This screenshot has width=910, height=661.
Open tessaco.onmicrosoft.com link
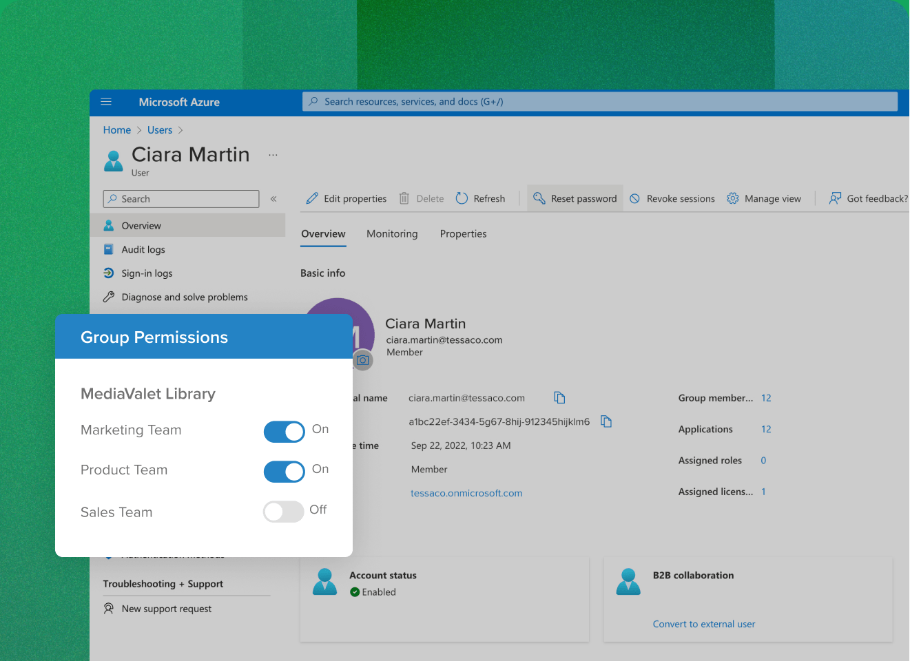tap(466, 493)
